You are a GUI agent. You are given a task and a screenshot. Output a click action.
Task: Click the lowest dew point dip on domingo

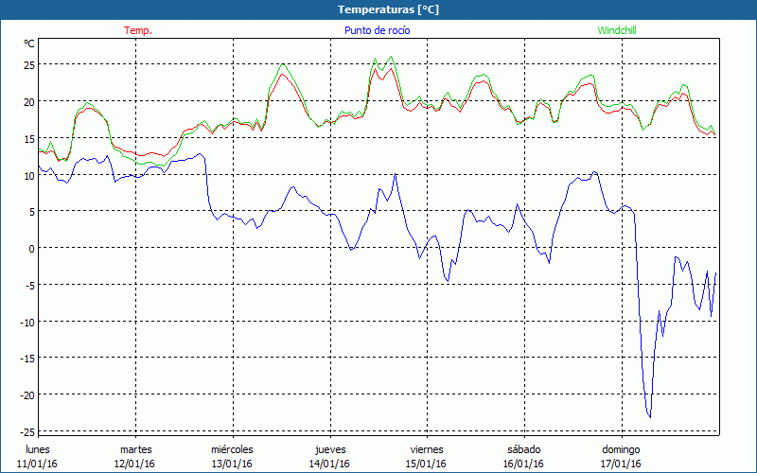649,416
